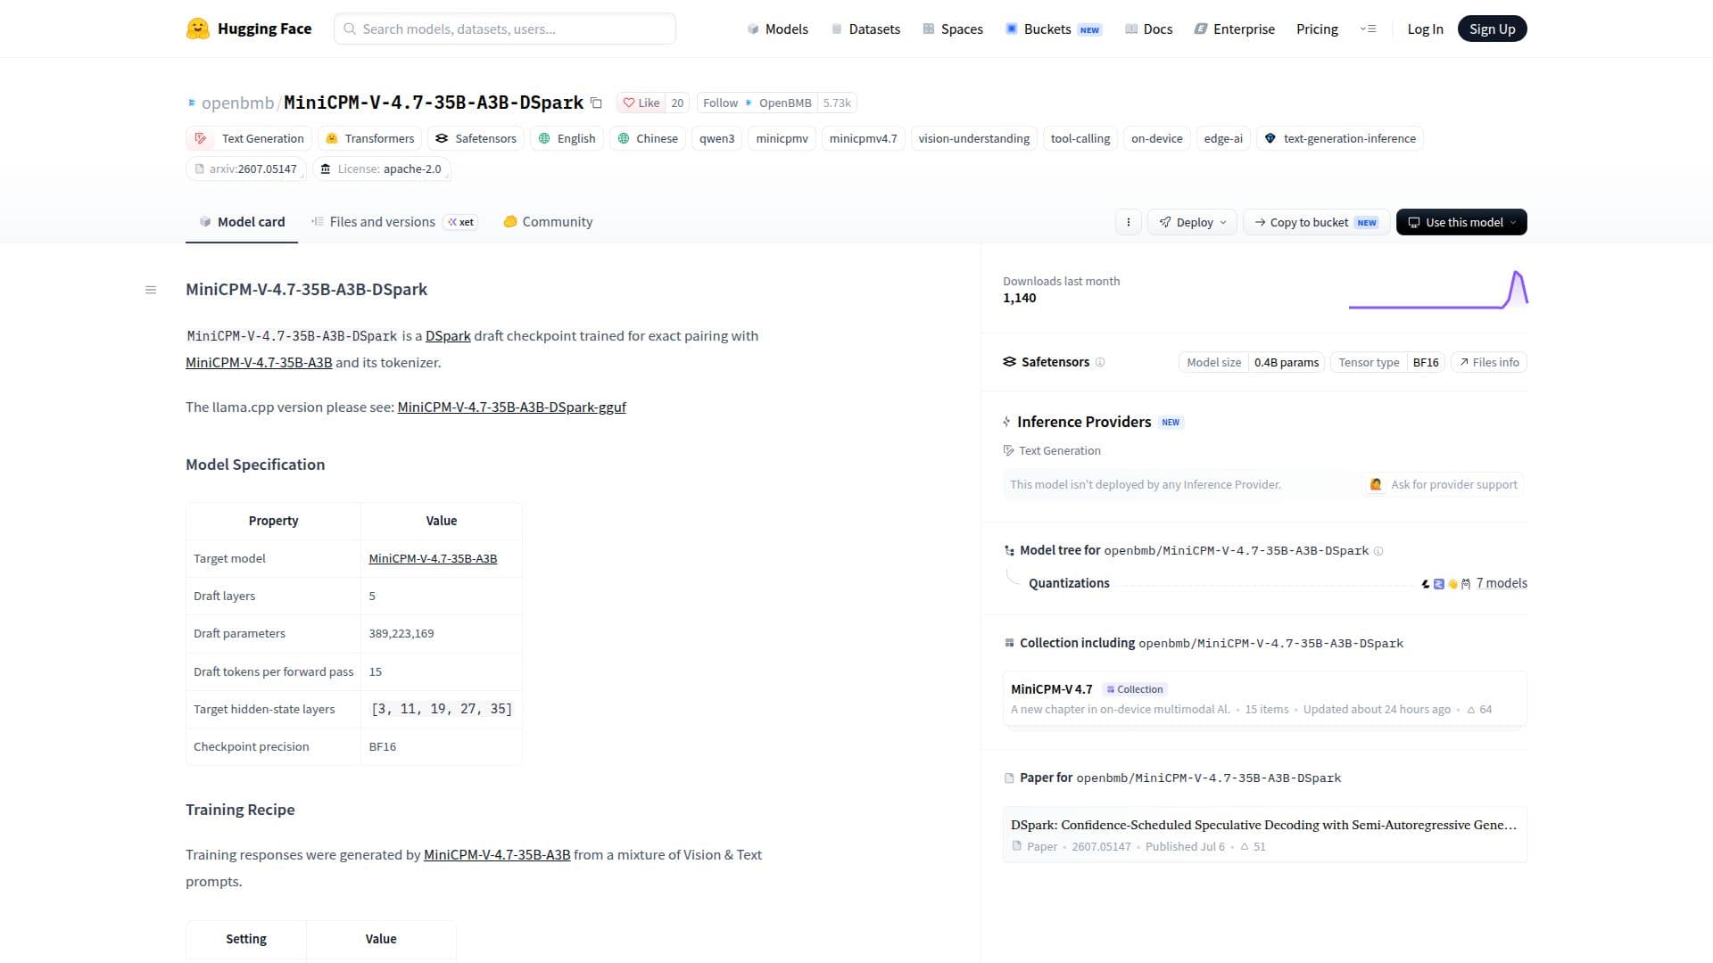The height and width of the screenshot is (963, 1713).
Task: Open Models in the top navigation
Action: (x=777, y=29)
